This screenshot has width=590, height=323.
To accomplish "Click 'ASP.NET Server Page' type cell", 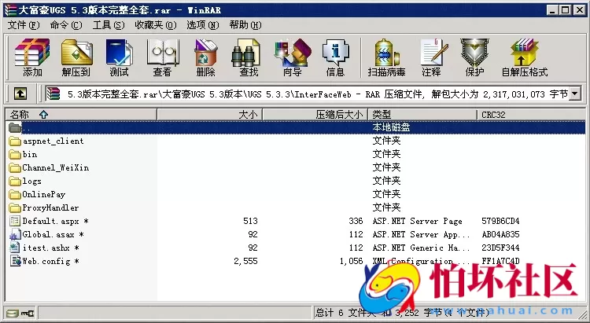I will point(417,221).
